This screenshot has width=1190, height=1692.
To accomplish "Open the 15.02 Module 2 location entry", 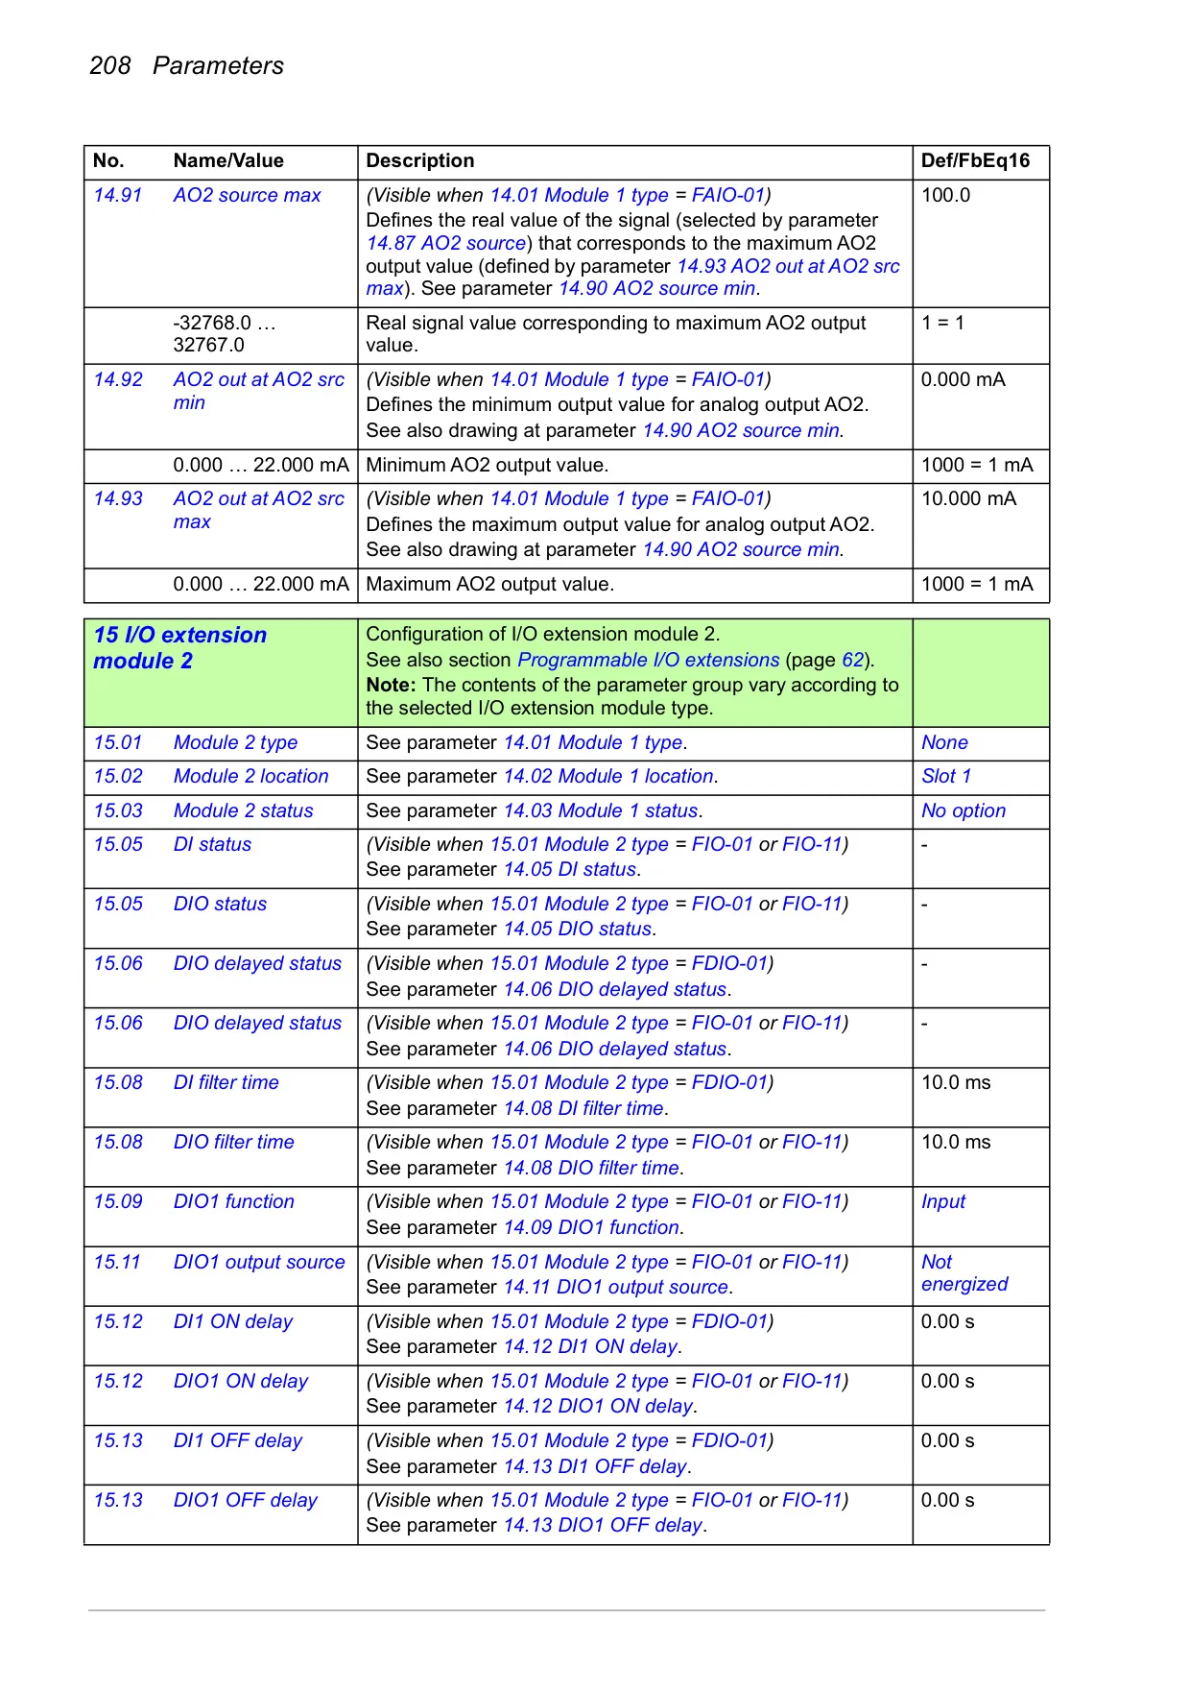I will pos(211,776).
